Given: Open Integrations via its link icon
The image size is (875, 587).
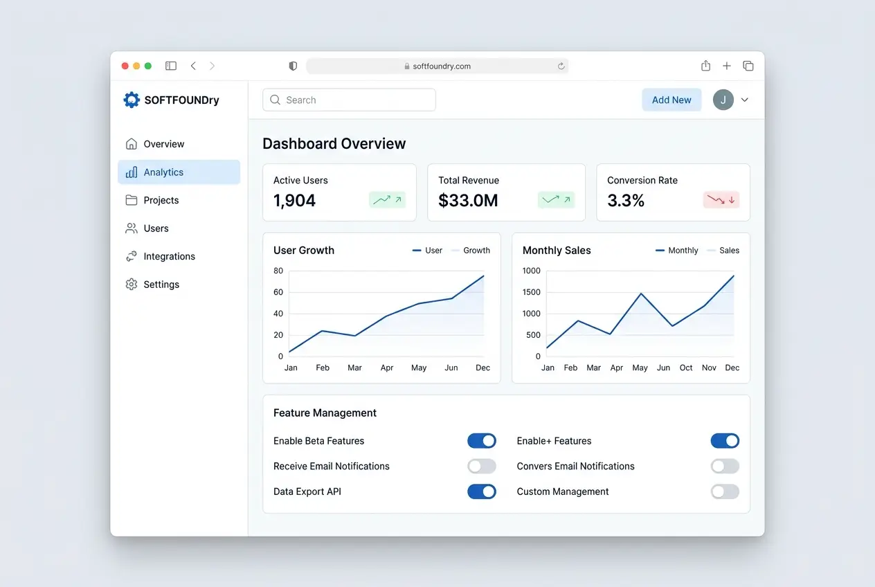Looking at the screenshot, I should coord(132,256).
